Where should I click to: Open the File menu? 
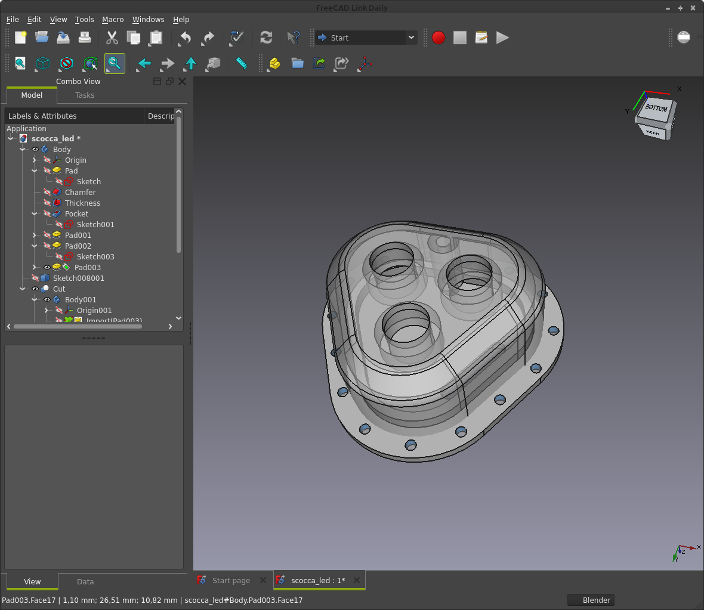click(x=13, y=19)
